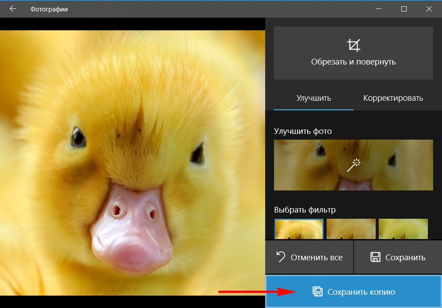This screenshot has height=308, width=442.
Task: Choose the third greenish filter thumbnail
Action: (x=403, y=229)
